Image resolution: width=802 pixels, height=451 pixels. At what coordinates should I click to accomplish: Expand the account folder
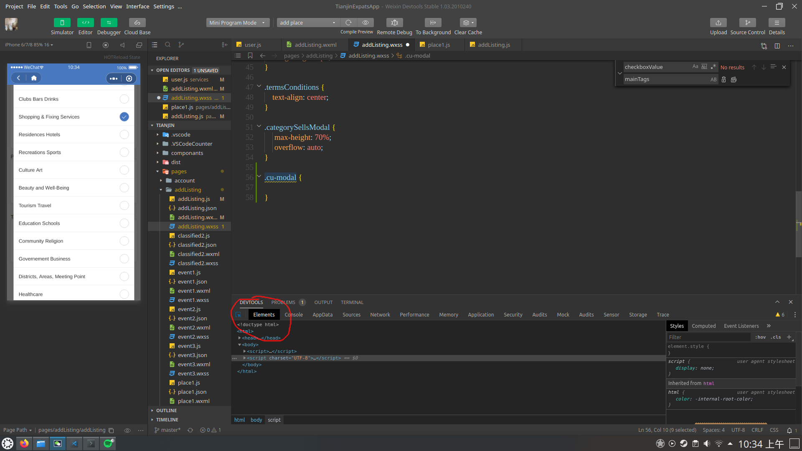[x=184, y=180]
